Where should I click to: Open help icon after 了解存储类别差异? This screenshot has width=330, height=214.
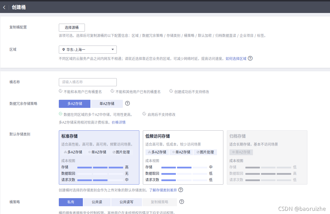click(x=181, y=190)
